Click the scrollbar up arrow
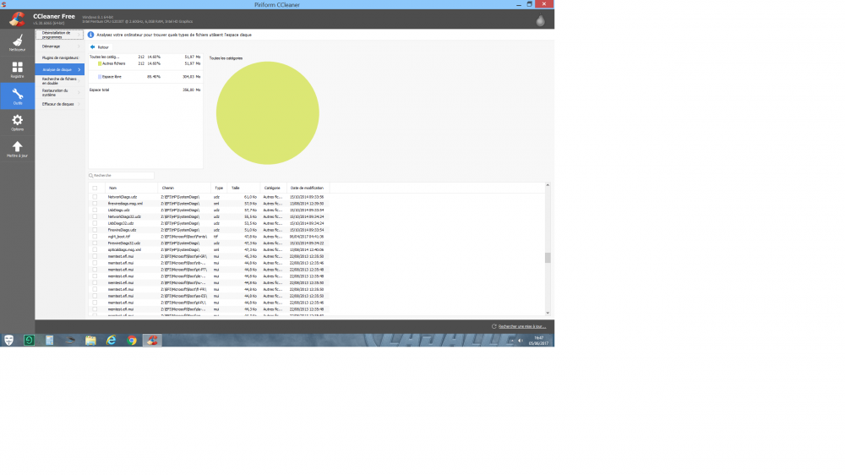 548,185
